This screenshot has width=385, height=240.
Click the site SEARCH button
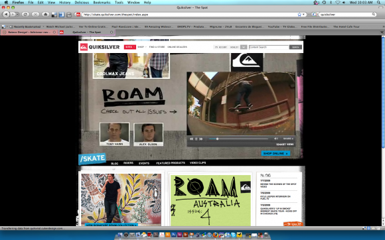295,47
